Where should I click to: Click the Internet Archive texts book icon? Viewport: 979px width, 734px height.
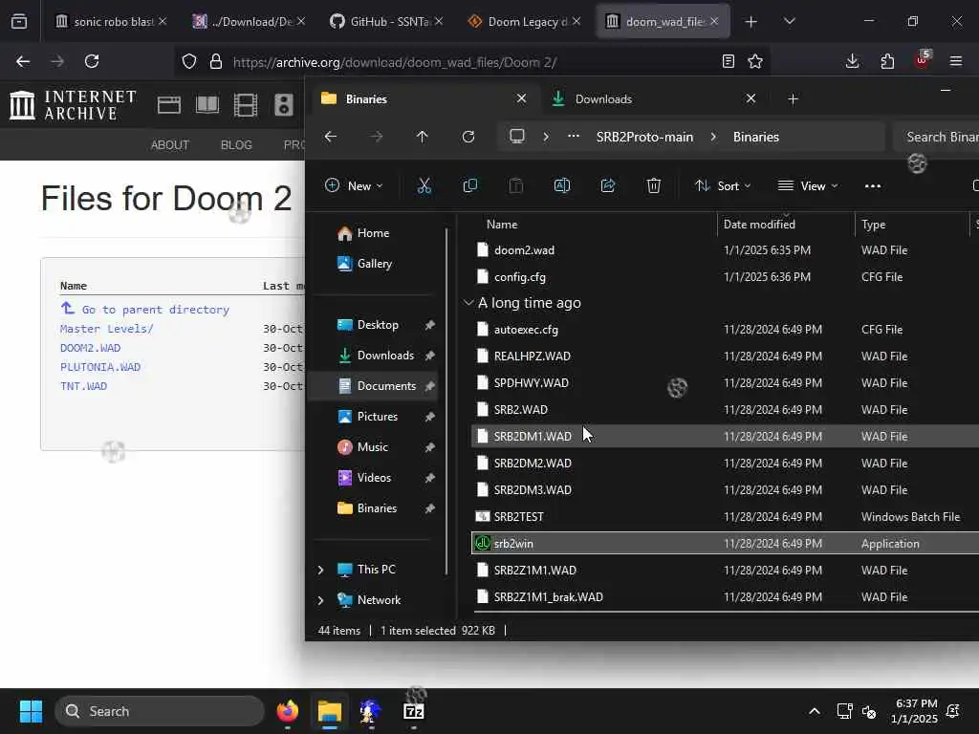[x=207, y=105]
